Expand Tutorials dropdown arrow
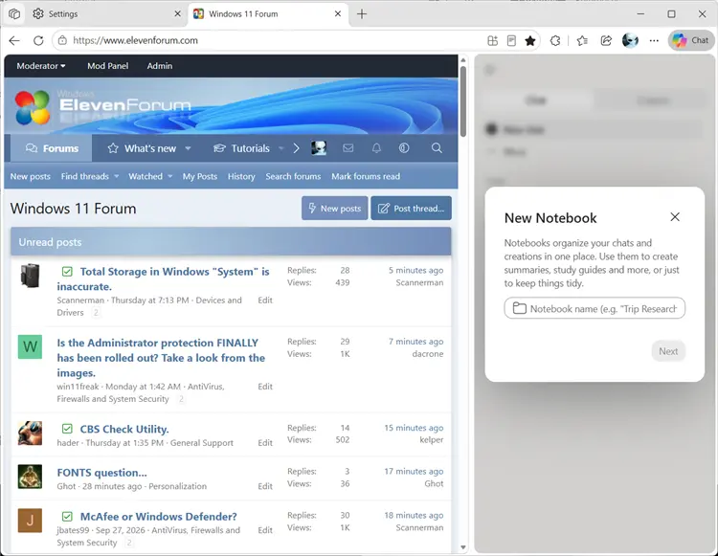 point(281,148)
